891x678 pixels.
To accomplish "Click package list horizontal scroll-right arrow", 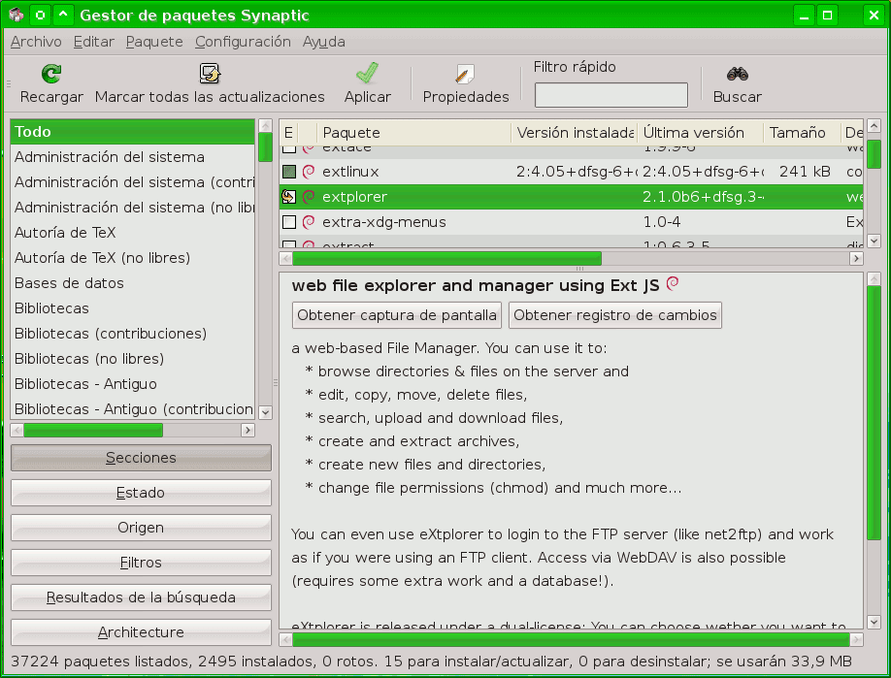I will (x=856, y=259).
